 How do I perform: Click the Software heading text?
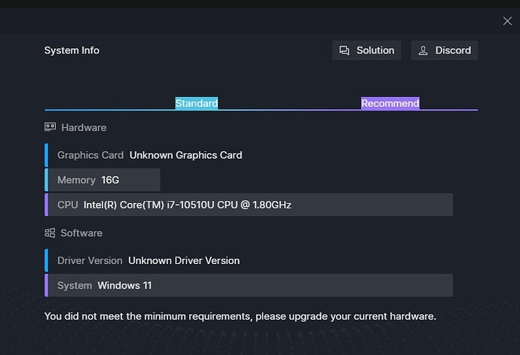tap(81, 233)
